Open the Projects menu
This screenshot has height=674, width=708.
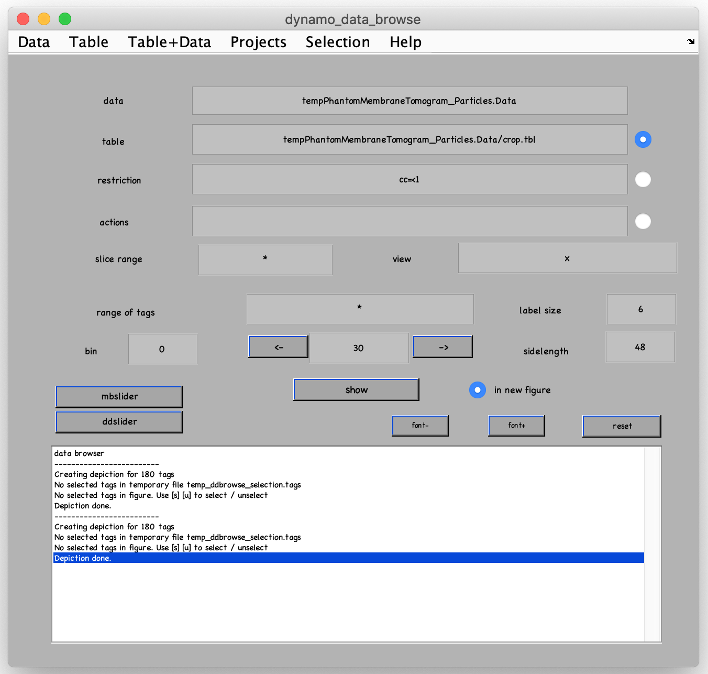click(258, 42)
